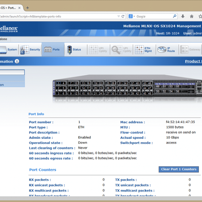Click the 'Down' operational state value
202x202 pixels.
point(83,143)
